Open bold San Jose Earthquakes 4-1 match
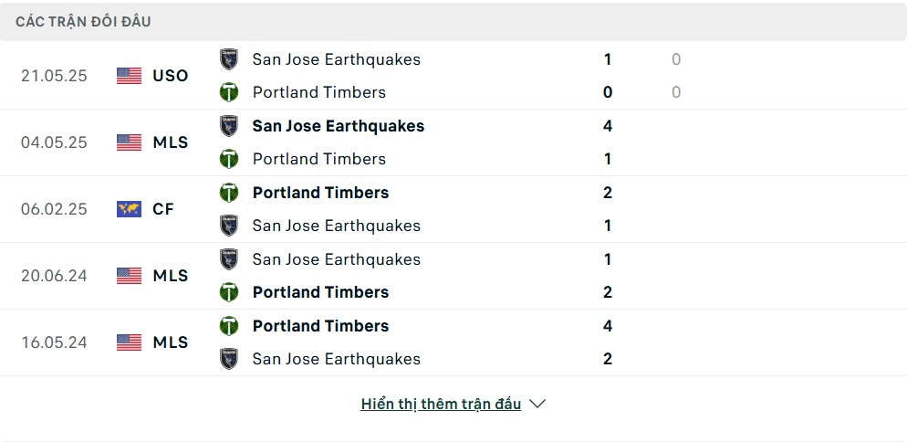 pos(339,126)
